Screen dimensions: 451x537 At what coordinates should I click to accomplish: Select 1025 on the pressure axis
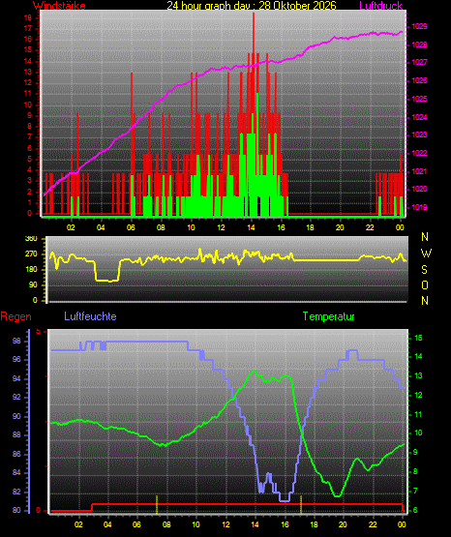pos(419,99)
